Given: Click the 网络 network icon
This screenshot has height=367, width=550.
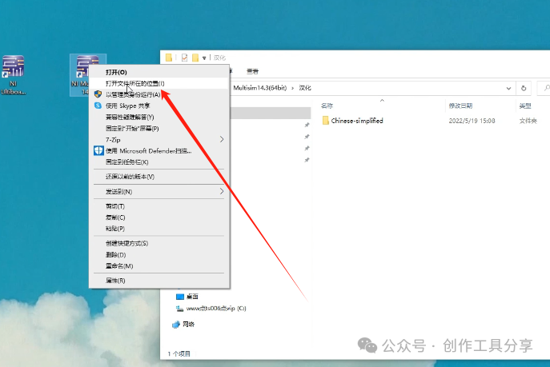Looking at the screenshot, I should (176, 325).
